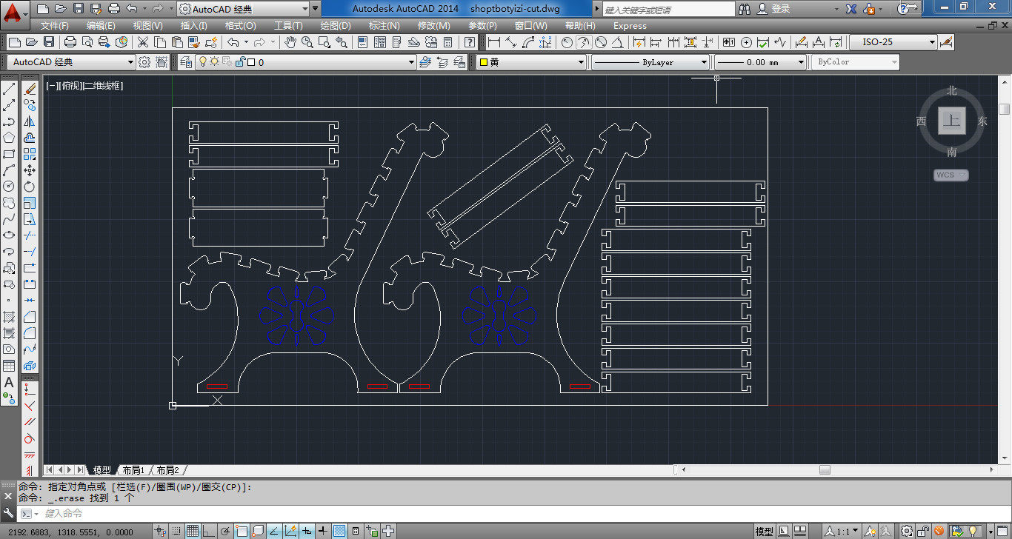Screen dimensions: 1012x539
Task: Open the 修改(M) menu
Action: tap(433, 26)
